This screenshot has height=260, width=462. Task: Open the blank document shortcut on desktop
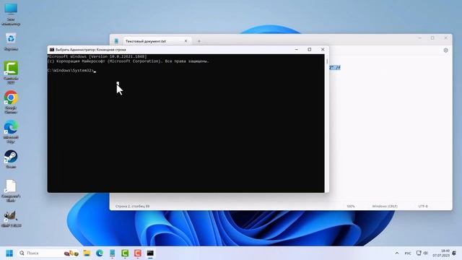pos(11,191)
